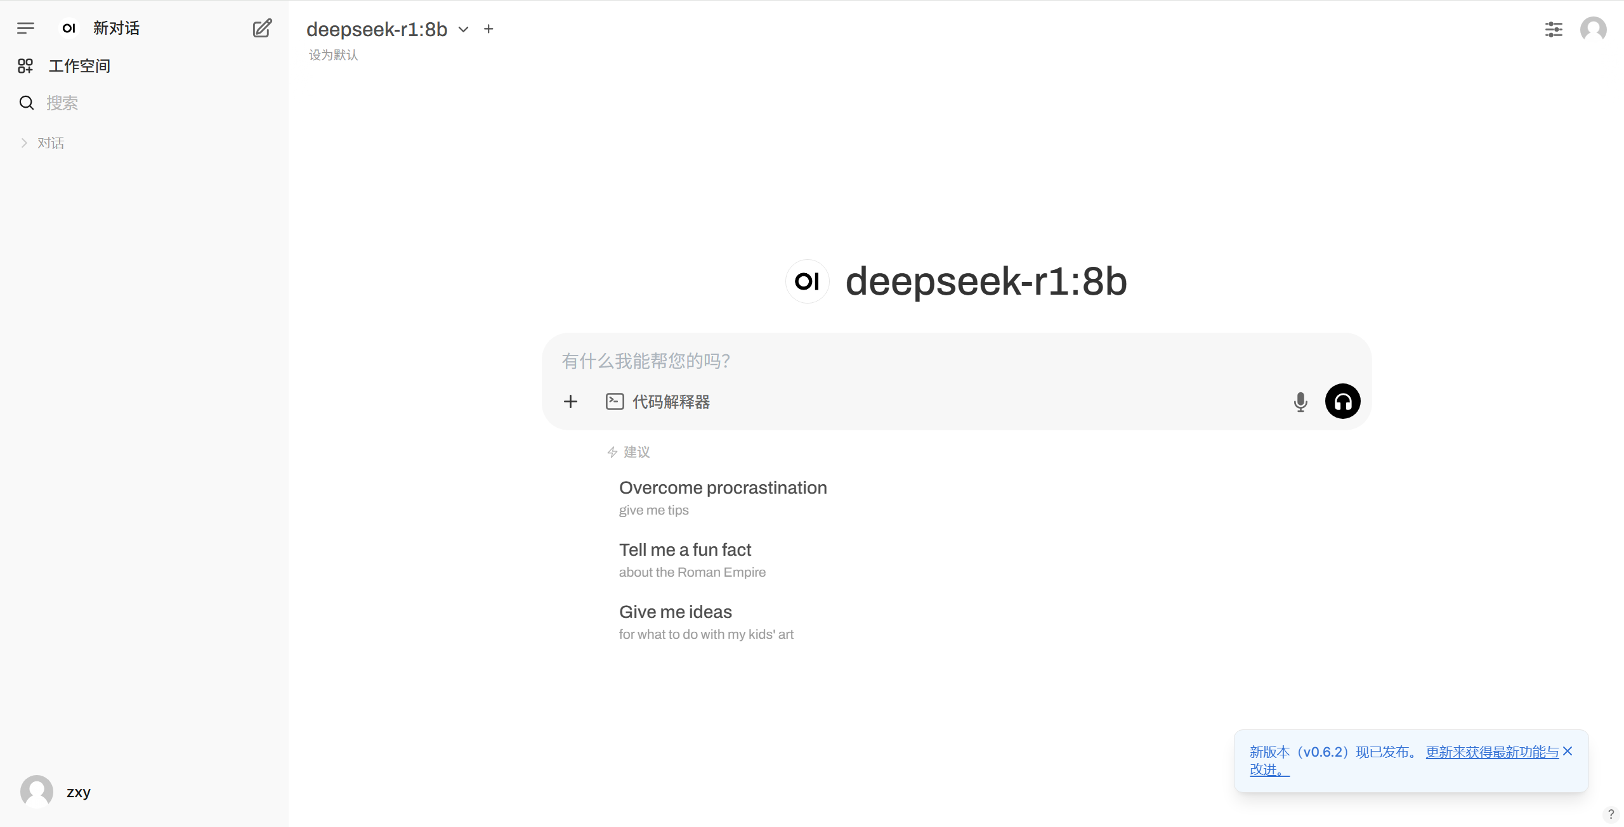Dismiss the v0.6.2 update notification
Image resolution: width=1624 pixels, height=827 pixels.
(1568, 751)
